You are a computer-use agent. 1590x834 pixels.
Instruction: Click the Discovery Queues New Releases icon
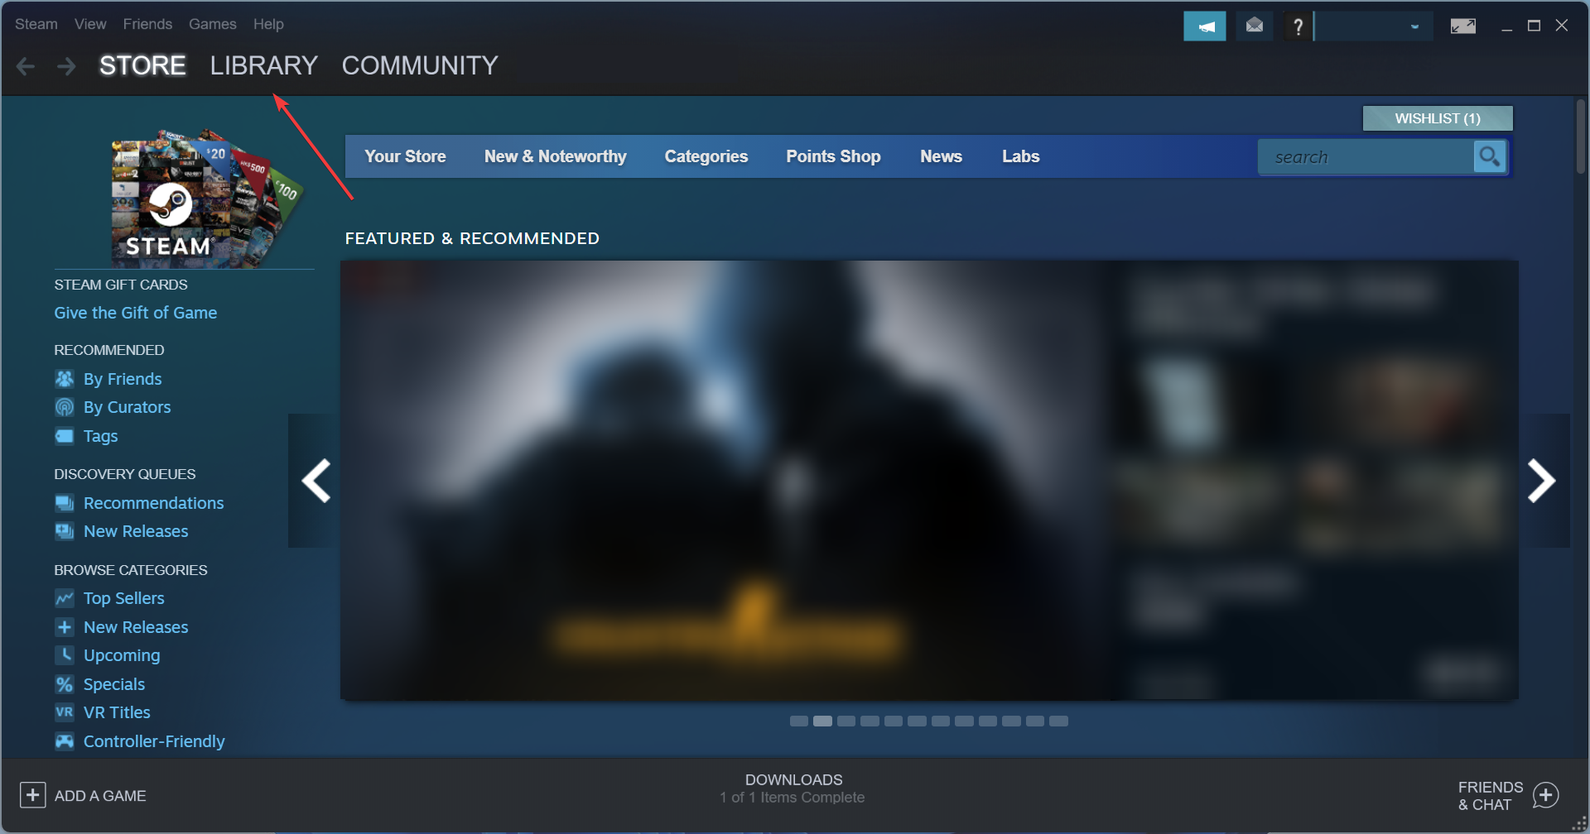(65, 531)
